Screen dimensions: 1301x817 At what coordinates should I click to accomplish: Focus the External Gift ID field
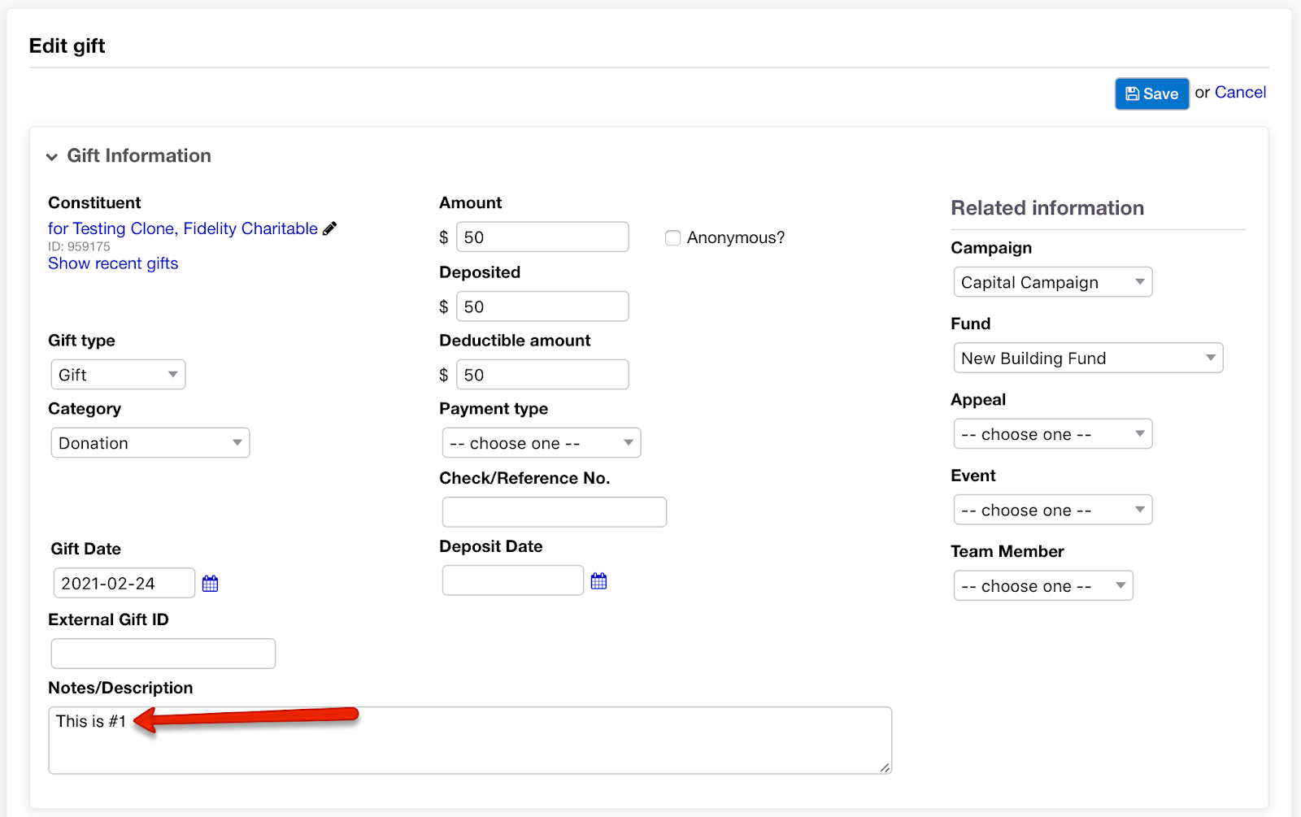tap(163, 654)
